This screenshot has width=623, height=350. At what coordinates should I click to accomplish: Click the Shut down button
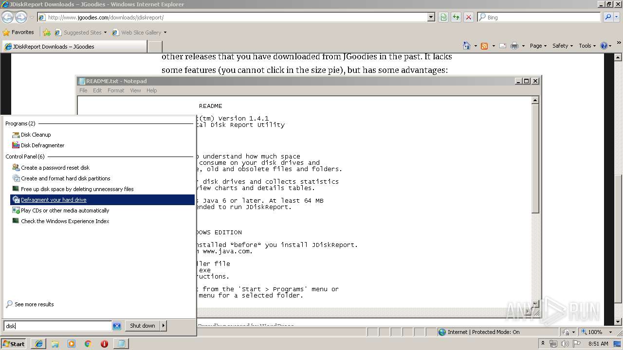(143, 326)
